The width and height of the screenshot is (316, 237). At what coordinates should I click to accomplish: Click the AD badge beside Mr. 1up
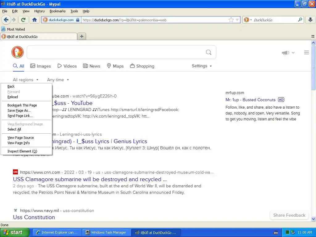[x=281, y=100]
